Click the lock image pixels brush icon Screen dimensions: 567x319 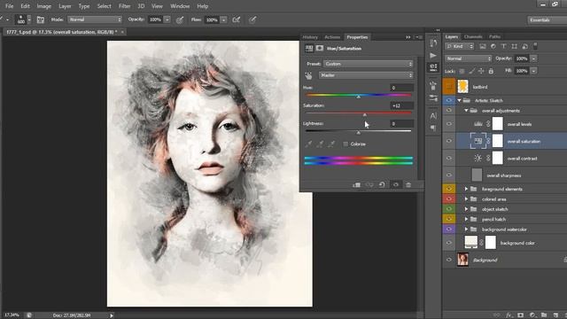click(471, 71)
